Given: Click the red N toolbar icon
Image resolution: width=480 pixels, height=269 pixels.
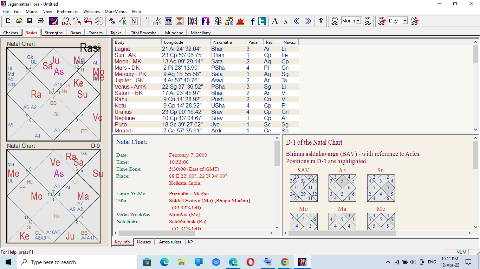Looking at the screenshot, I should point(134,21).
